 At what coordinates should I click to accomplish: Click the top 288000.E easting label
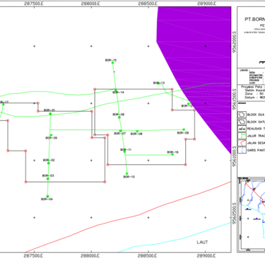[x=90, y=4]
